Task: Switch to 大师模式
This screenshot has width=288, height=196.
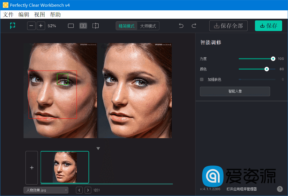Action: (x=148, y=25)
